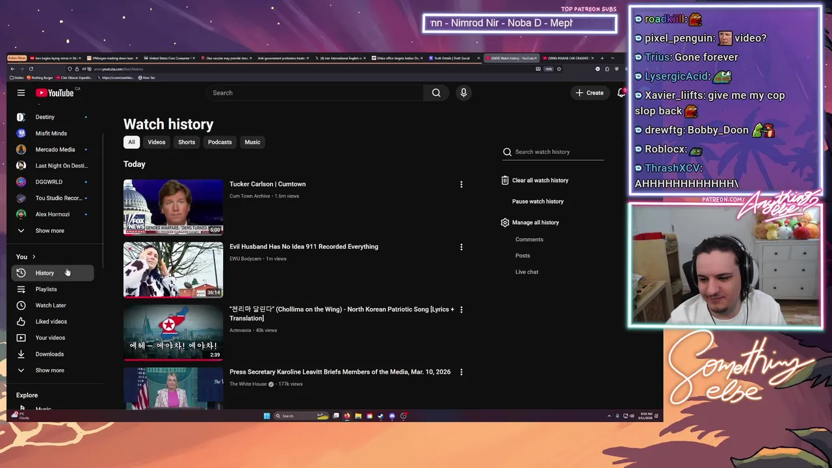The image size is (832, 468).
Task: Open The White House channel link
Action: (x=248, y=384)
